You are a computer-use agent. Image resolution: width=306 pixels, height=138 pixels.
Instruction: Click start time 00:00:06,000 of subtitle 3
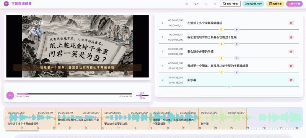(176, 49)
